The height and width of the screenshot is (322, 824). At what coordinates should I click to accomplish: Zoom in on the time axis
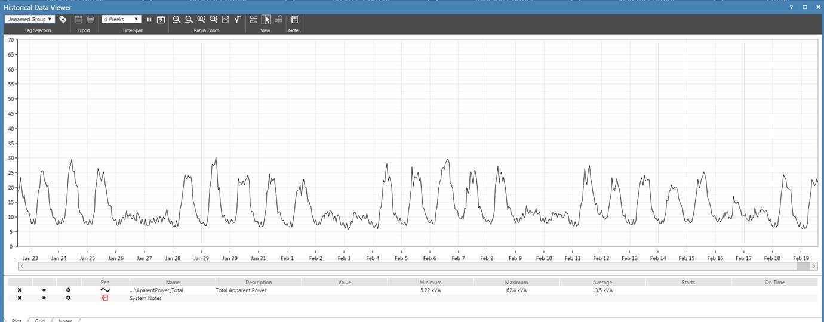(x=177, y=20)
